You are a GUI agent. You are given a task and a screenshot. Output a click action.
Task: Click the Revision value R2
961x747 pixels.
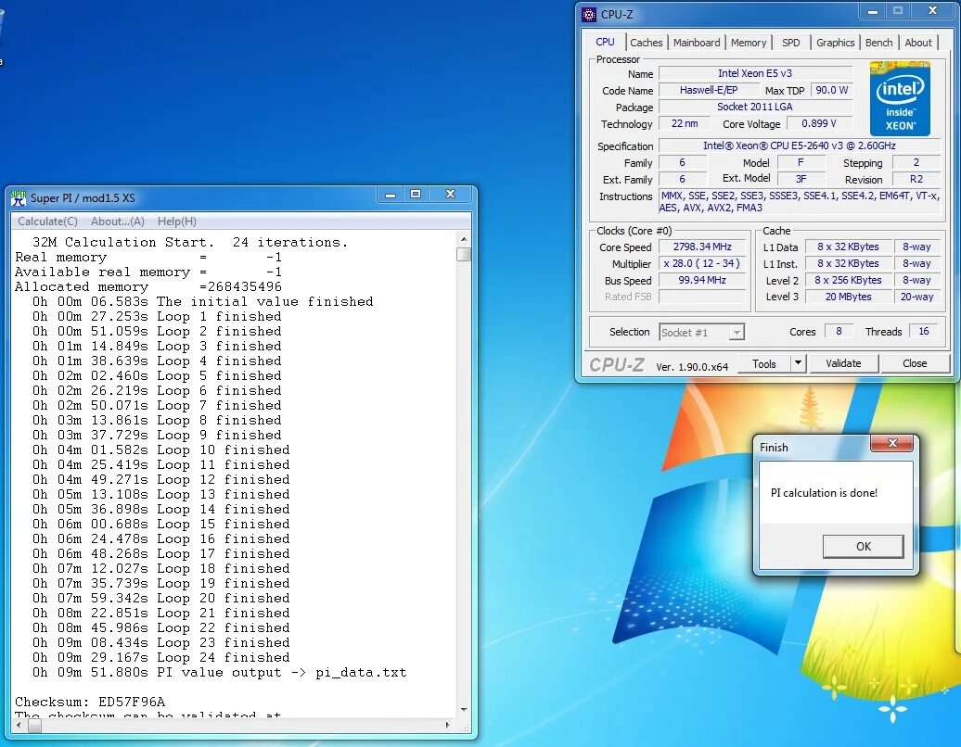point(916,179)
